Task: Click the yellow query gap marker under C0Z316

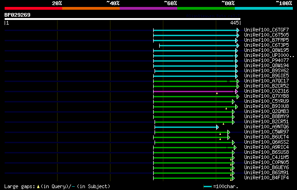Action: tap(217, 93)
